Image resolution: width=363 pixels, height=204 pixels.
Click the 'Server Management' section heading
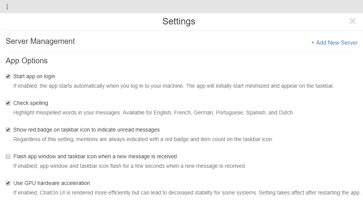[40, 41]
